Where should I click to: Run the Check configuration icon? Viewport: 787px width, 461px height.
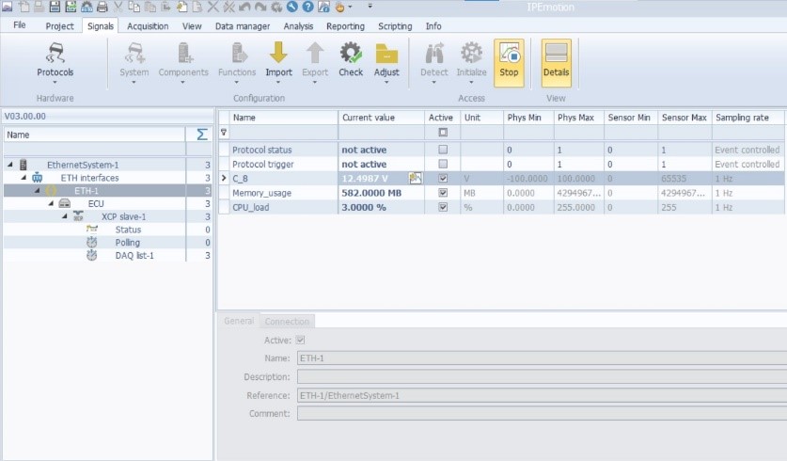(351, 55)
